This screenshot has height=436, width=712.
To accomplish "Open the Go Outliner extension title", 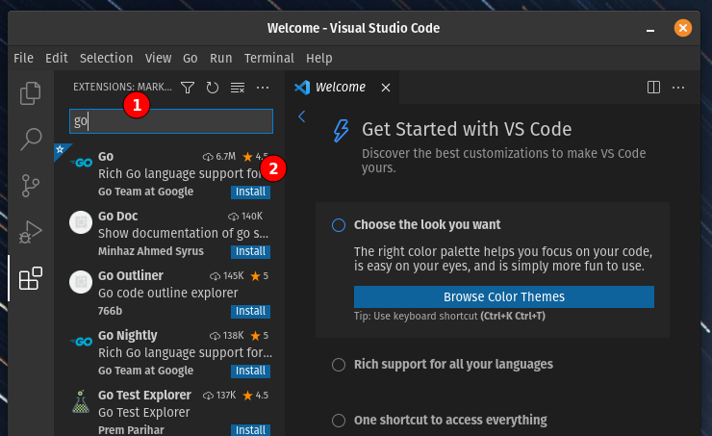I will coord(131,275).
